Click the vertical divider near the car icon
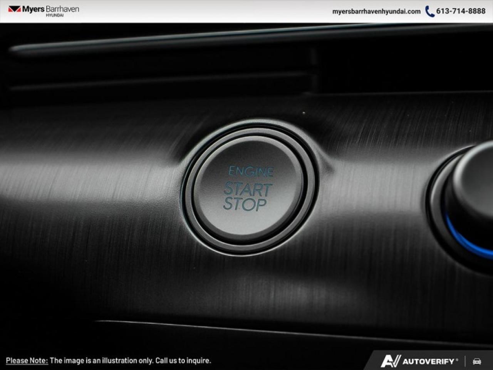Viewport: 493px width, 370px height. tap(466, 362)
